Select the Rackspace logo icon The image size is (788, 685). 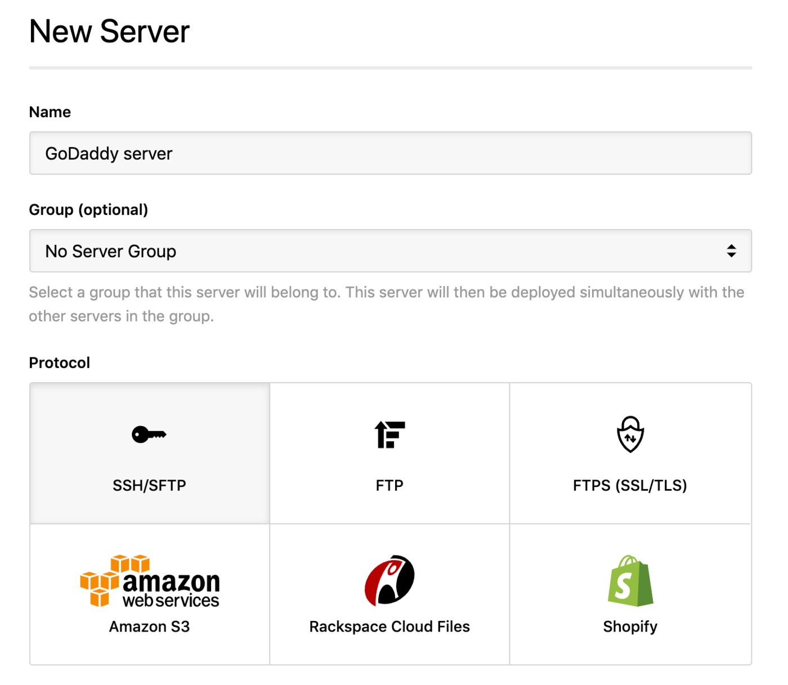(389, 580)
